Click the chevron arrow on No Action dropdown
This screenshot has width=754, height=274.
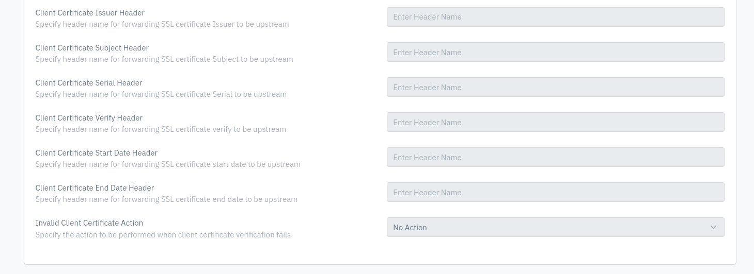point(713,227)
